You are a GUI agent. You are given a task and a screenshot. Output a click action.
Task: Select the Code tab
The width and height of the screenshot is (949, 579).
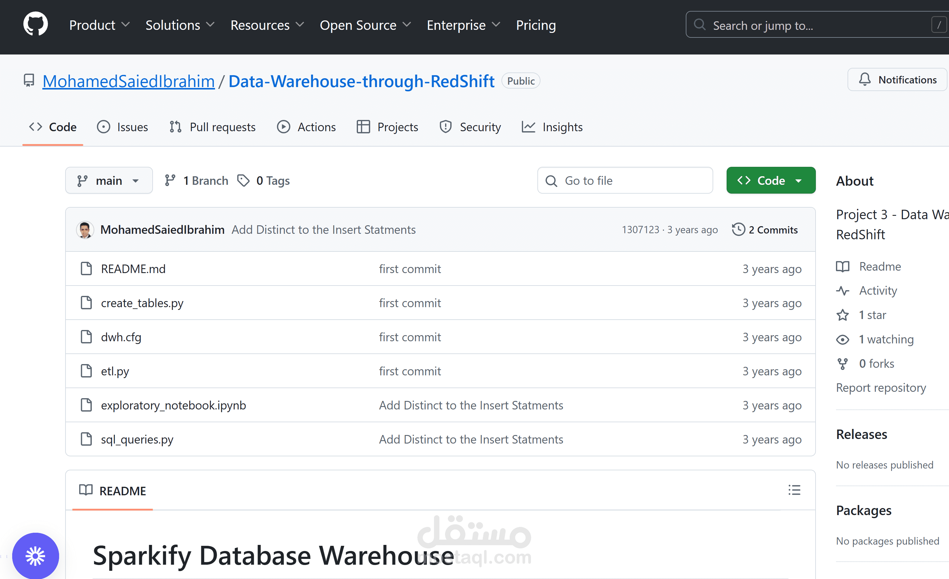[x=53, y=127]
